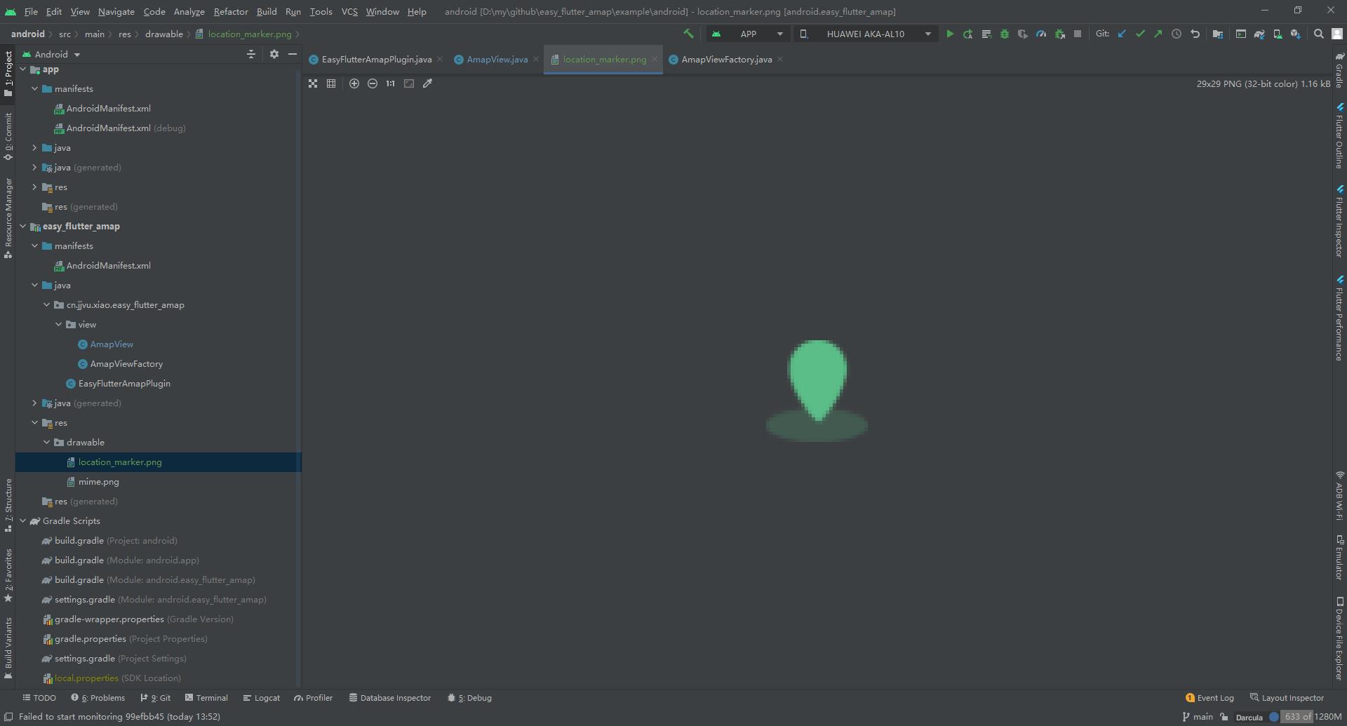Open the Flutter Inspector side panel
The height and width of the screenshot is (726, 1347).
click(x=1339, y=221)
